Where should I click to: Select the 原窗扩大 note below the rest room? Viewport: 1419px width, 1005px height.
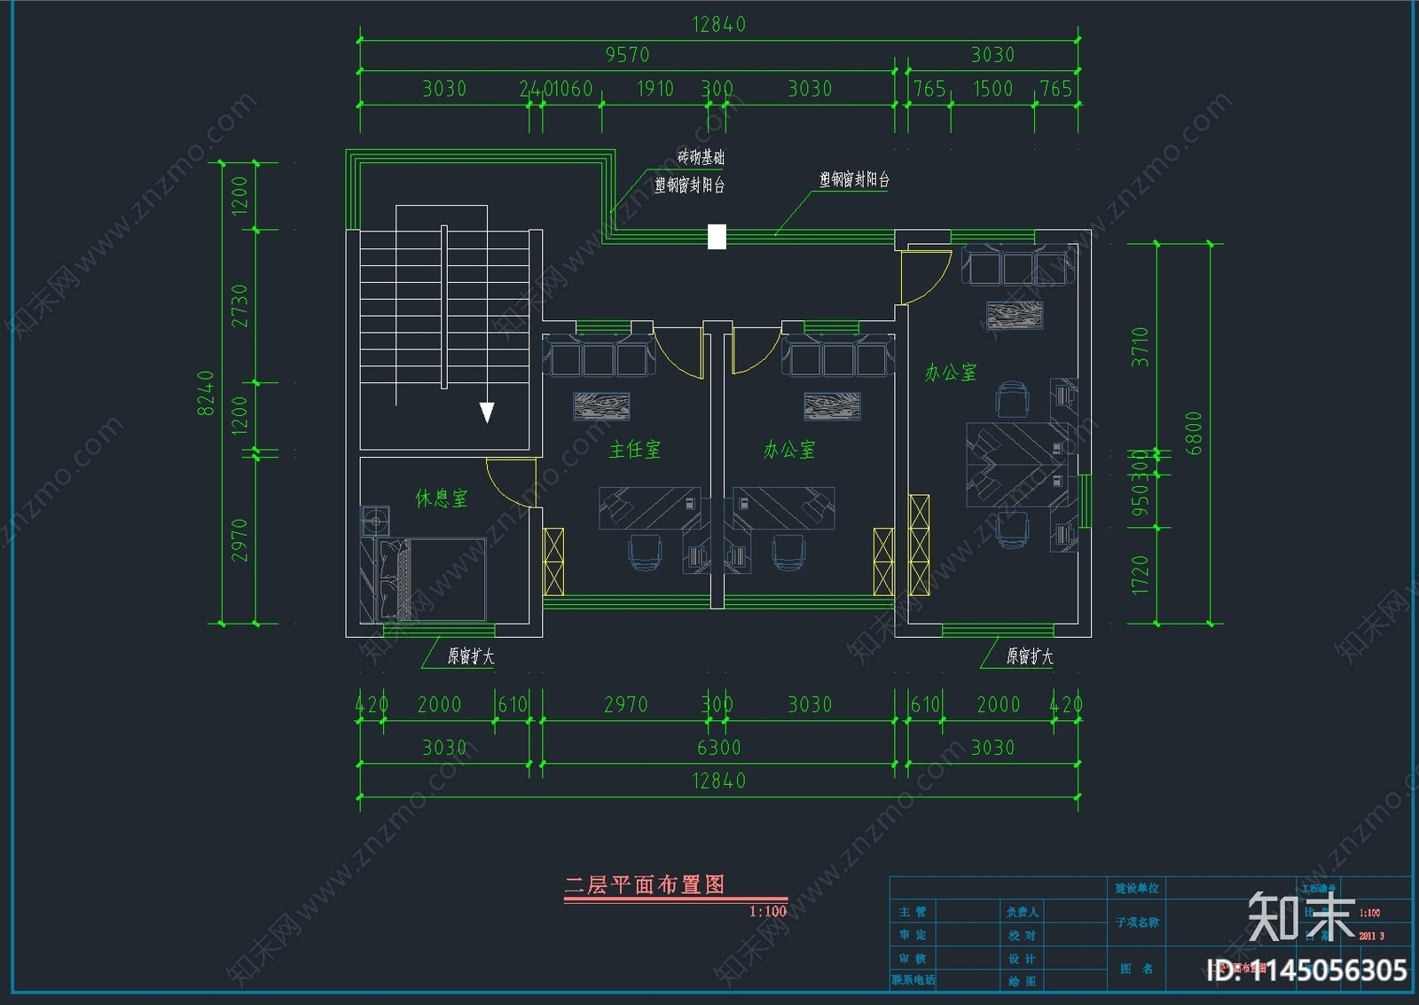click(x=471, y=656)
